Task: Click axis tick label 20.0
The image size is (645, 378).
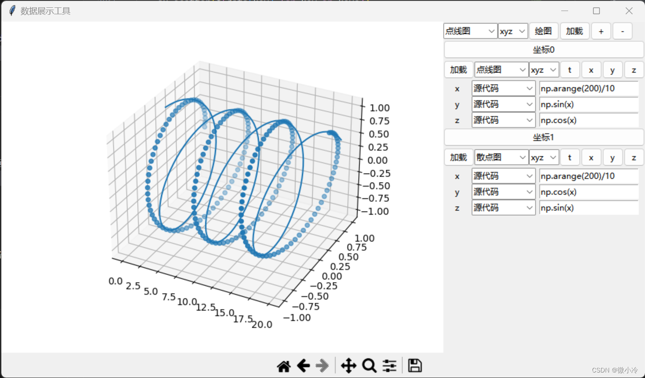Action: pyautogui.click(x=262, y=325)
